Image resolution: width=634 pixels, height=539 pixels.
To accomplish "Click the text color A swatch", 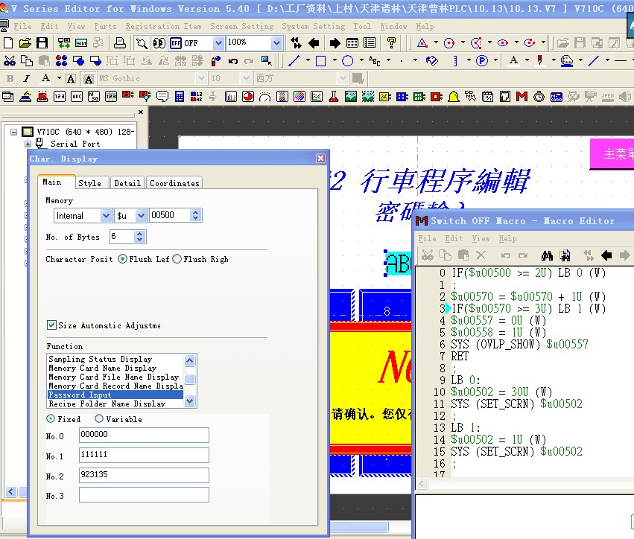I will [45, 78].
